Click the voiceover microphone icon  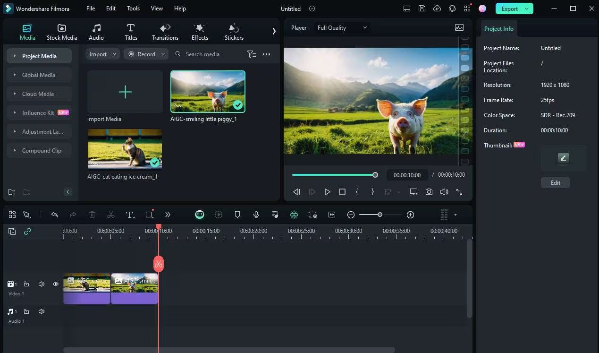[x=256, y=215]
